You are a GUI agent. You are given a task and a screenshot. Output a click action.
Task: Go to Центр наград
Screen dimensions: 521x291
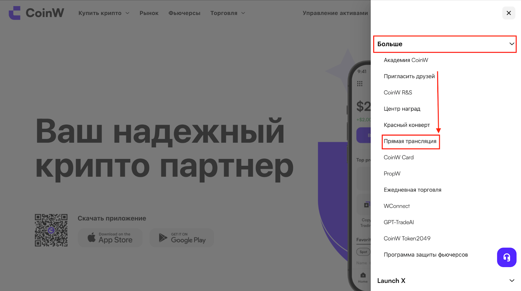coord(402,109)
